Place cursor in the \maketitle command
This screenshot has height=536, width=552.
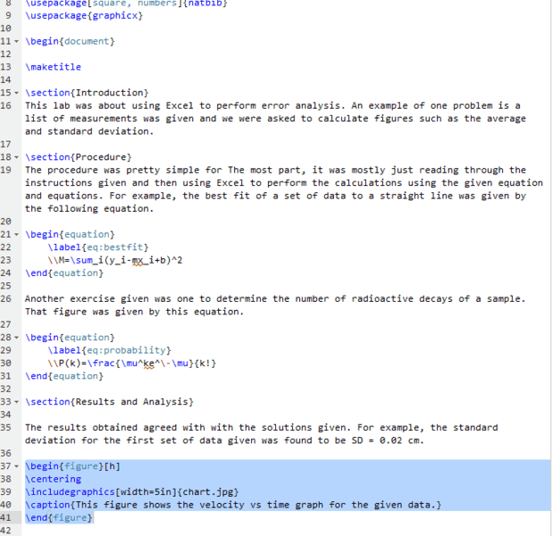pos(54,67)
